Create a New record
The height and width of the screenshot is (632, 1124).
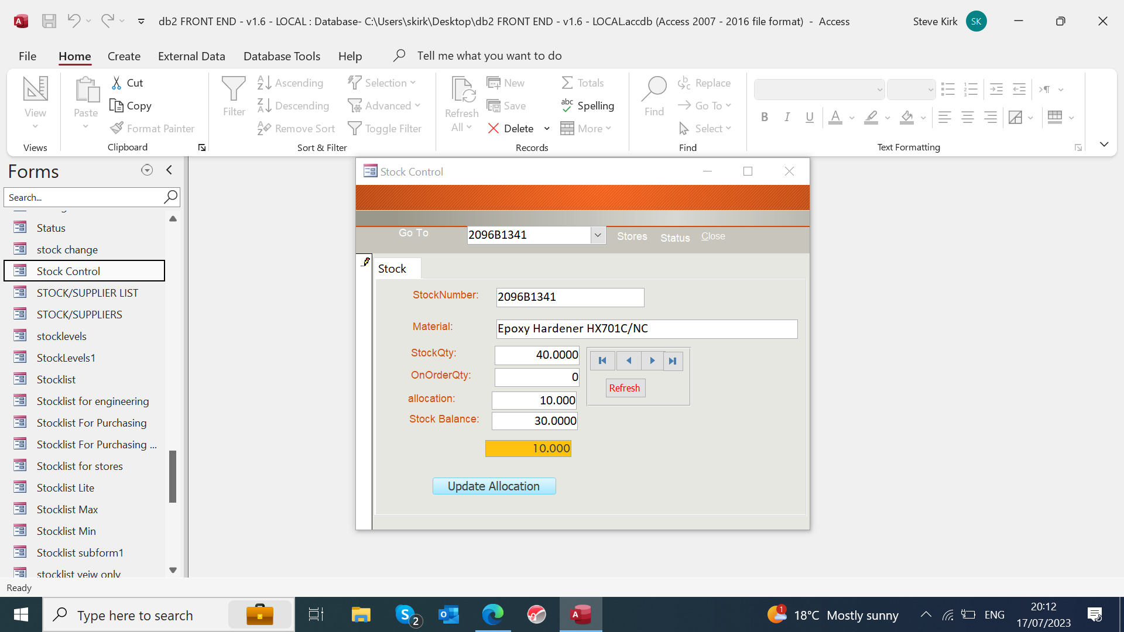pos(506,83)
